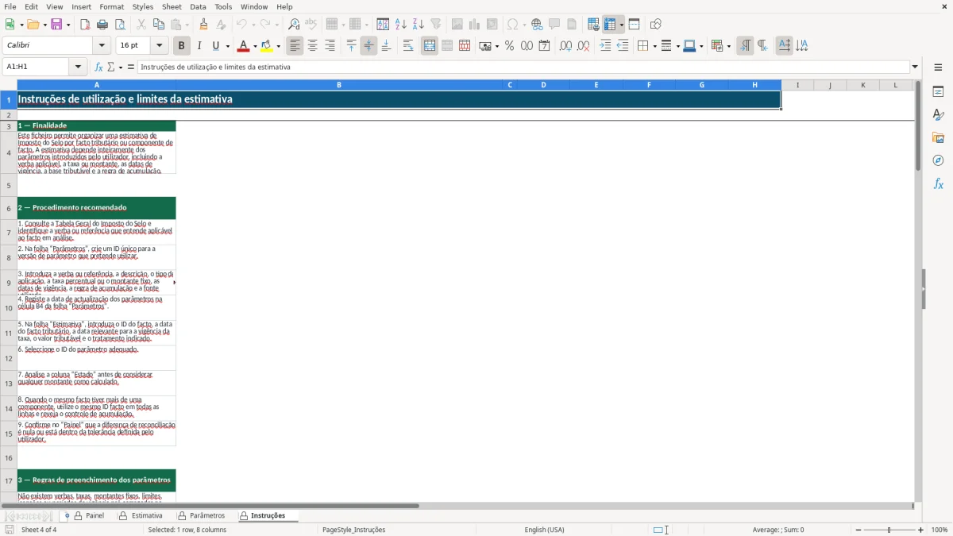Click the sidebar Settings hamburger button
The width and height of the screenshot is (953, 536).
(x=938, y=67)
